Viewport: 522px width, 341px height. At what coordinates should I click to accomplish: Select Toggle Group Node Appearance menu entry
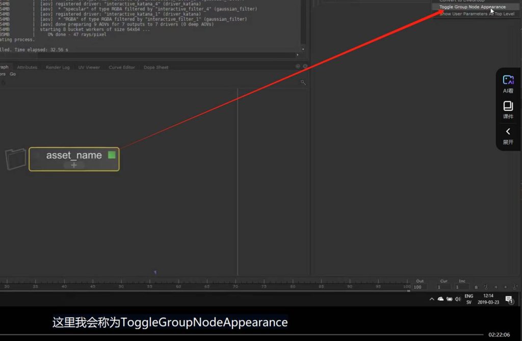point(472,7)
